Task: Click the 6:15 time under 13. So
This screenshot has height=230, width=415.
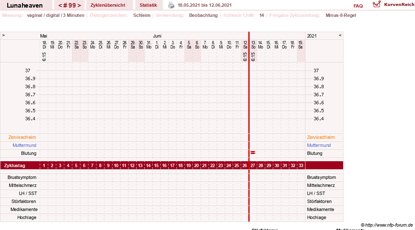Action: [x=253, y=57]
